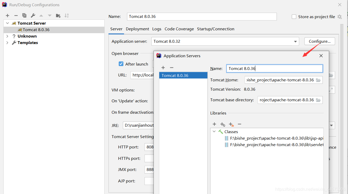
Task: Click the HTTPs port field
Action: tap(149, 158)
